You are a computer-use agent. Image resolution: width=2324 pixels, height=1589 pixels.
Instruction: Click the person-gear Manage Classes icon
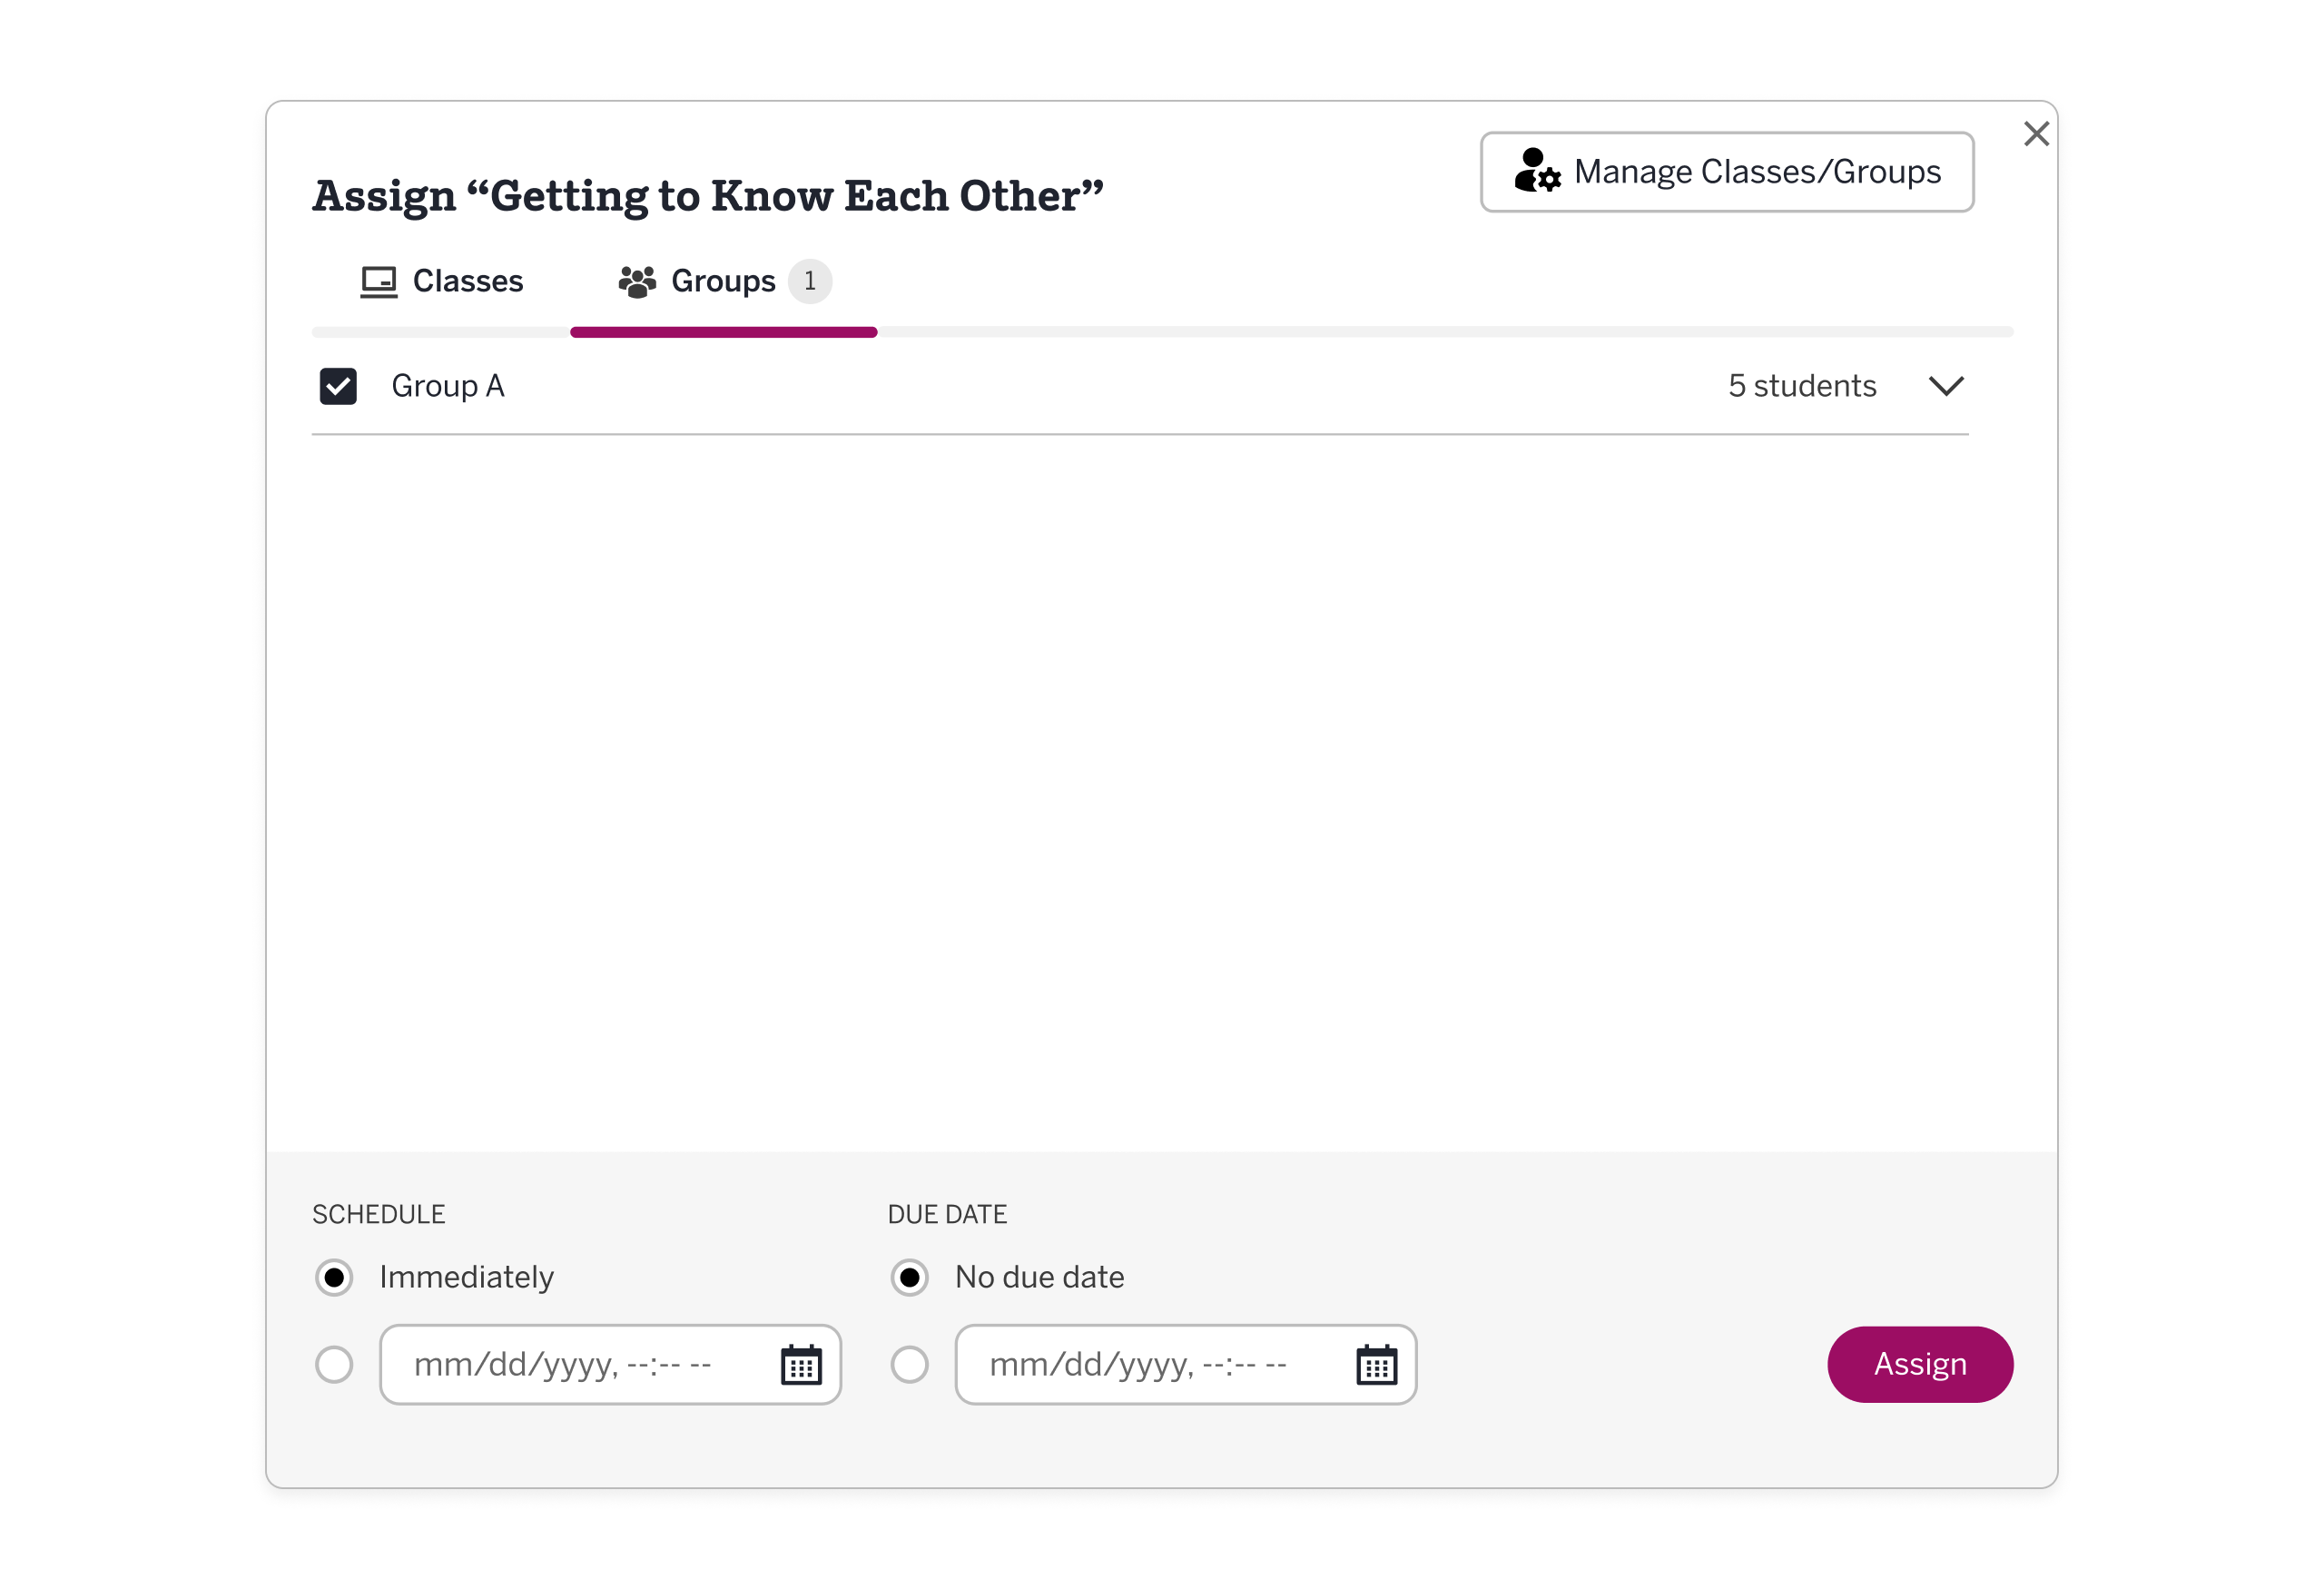point(1536,171)
